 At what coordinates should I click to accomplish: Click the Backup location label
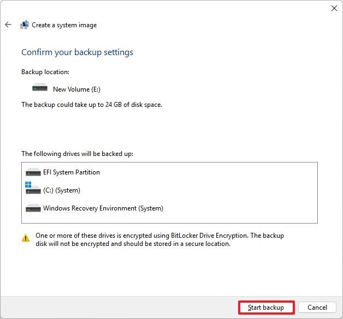tap(45, 72)
